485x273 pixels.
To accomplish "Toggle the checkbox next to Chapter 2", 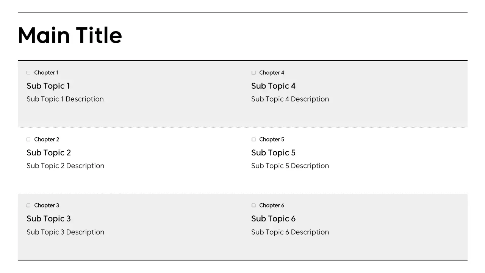I will [x=28, y=140].
